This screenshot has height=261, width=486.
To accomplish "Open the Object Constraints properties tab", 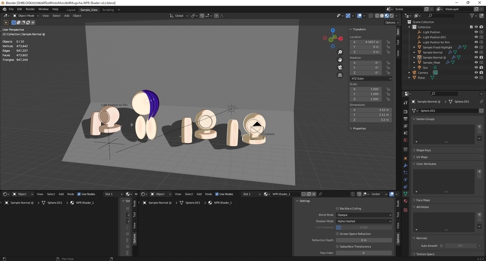I will pos(405,187).
